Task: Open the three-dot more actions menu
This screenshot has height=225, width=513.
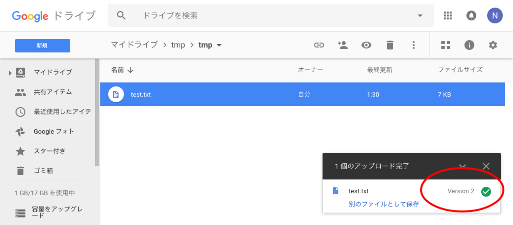Action: (414, 45)
